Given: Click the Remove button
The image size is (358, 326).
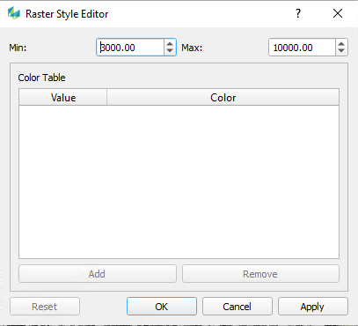Looking at the screenshot, I should pos(260,274).
